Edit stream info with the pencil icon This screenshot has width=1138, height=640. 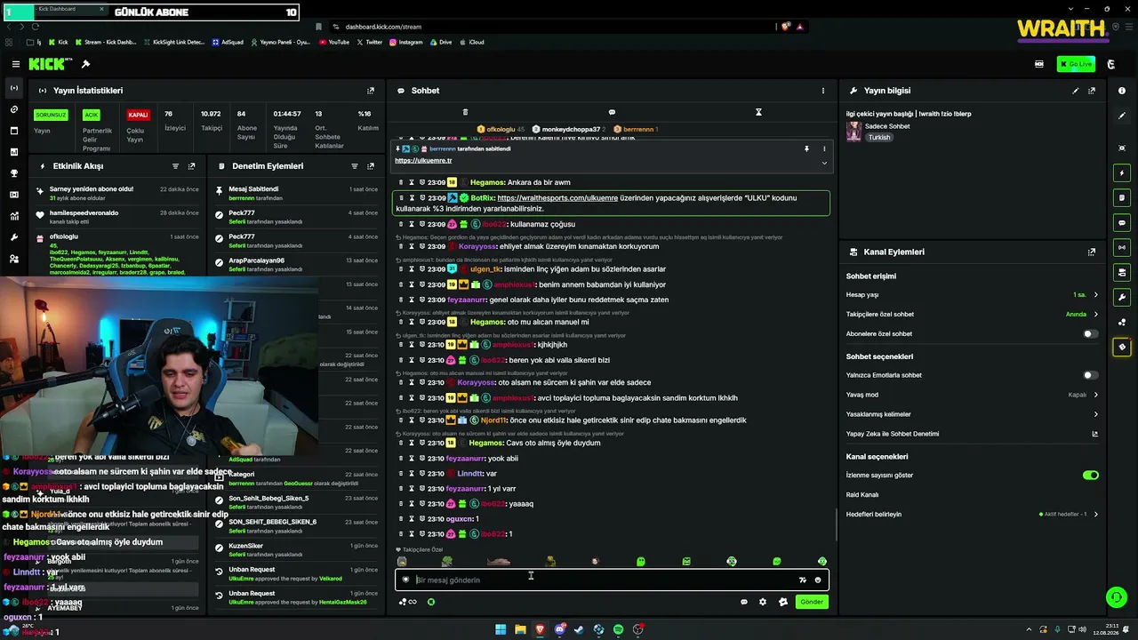1076,91
